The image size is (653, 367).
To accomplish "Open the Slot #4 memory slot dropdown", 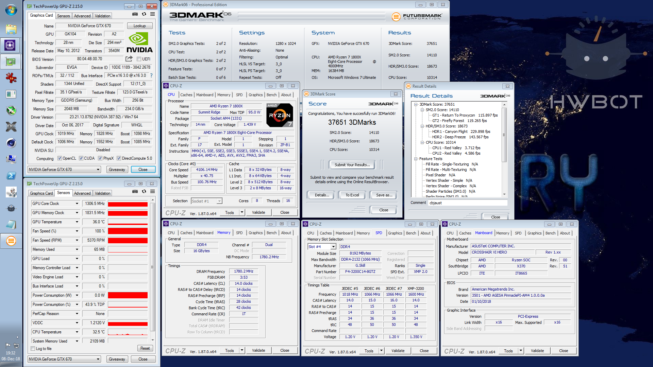I will point(333,247).
